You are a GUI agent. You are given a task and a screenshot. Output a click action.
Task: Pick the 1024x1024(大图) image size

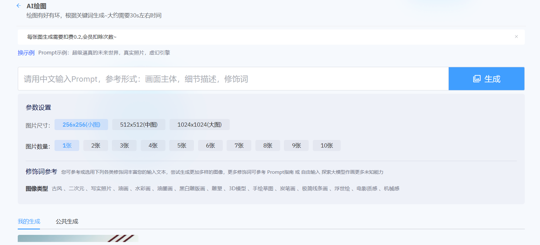click(x=199, y=125)
